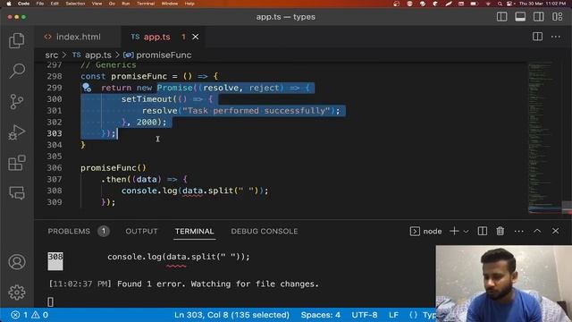
Task: Open the Search view in activity bar
Action: coord(17,71)
